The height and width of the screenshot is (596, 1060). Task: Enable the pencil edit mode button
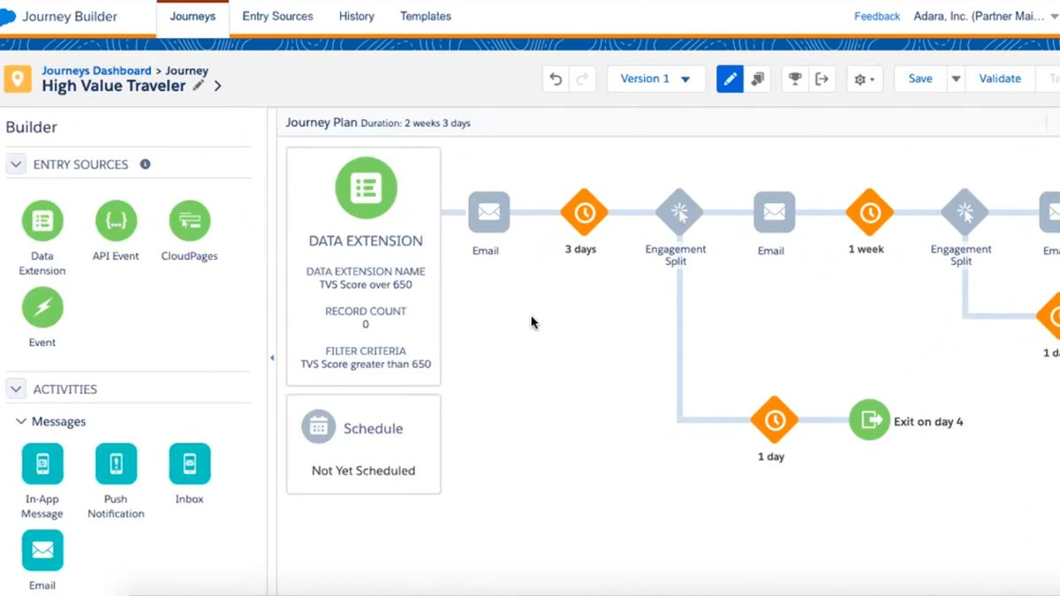pos(730,79)
